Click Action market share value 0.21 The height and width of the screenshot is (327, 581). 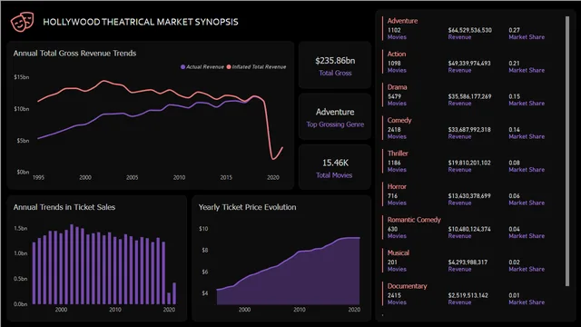pos(514,64)
